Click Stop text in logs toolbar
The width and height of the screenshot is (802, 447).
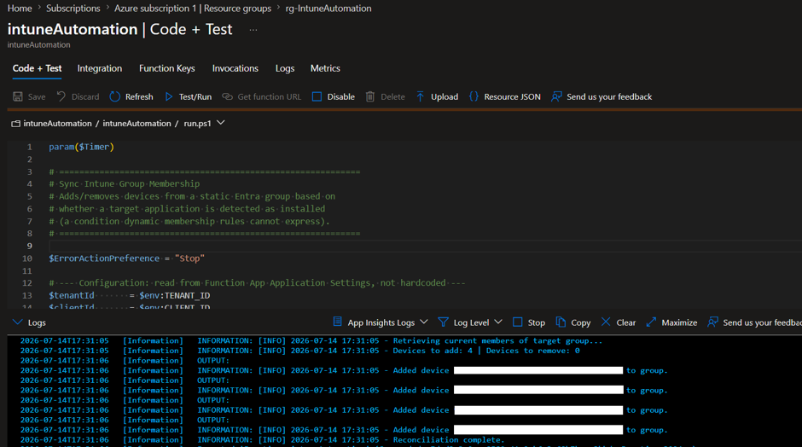click(x=537, y=322)
